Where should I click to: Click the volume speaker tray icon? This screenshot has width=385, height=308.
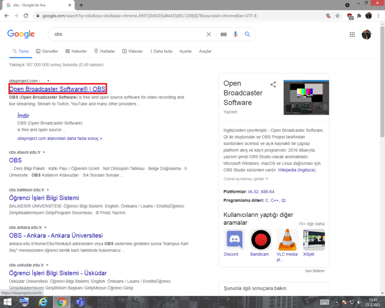(359, 302)
